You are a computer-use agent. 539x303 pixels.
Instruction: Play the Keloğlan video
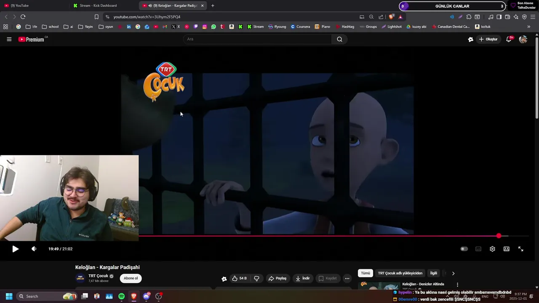click(x=15, y=249)
